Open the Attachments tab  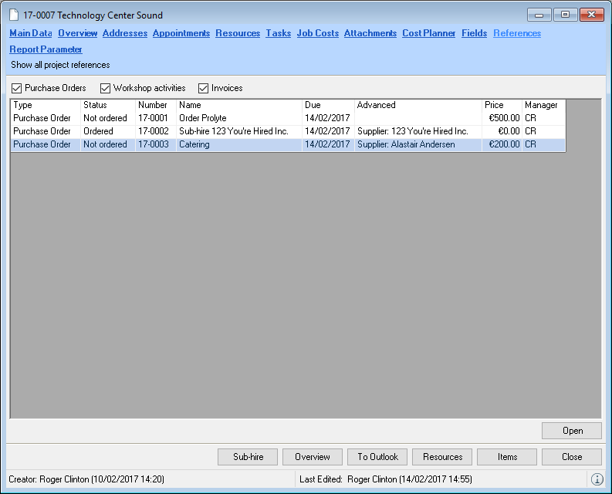(x=370, y=33)
